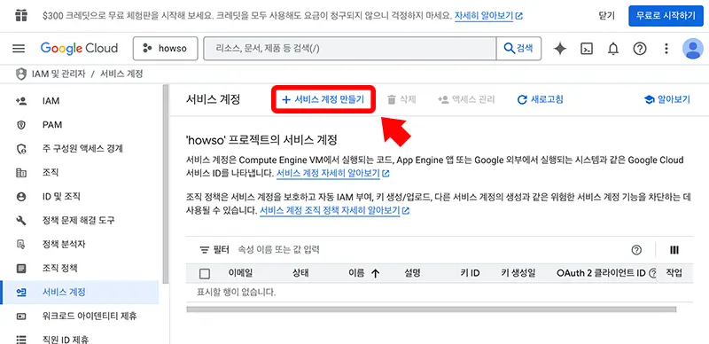The width and height of the screenshot is (709, 344).
Task: Click the Google Cloud logo
Action: 79,49
